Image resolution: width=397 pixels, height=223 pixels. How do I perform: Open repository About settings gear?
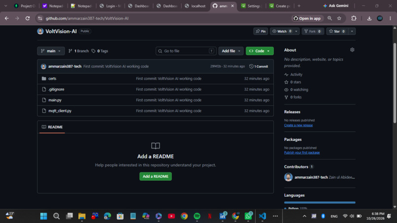(352, 50)
